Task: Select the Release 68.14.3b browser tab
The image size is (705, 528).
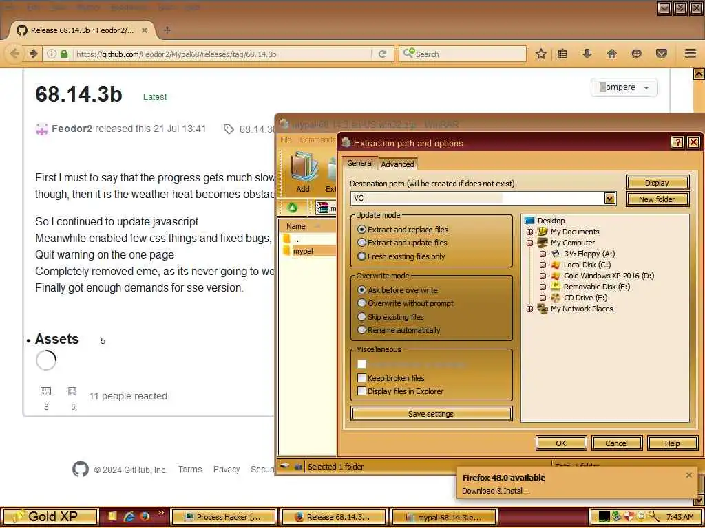Action: coord(81,30)
